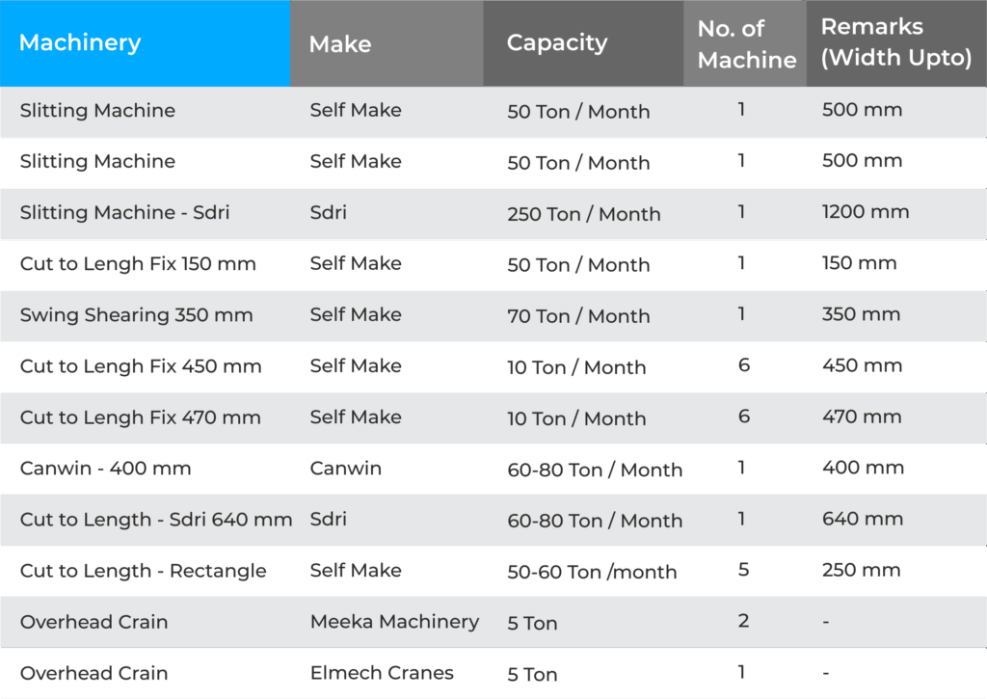987x699 pixels.
Task: Click the 70 Ton / Month capacity cell
Action: [578, 316]
